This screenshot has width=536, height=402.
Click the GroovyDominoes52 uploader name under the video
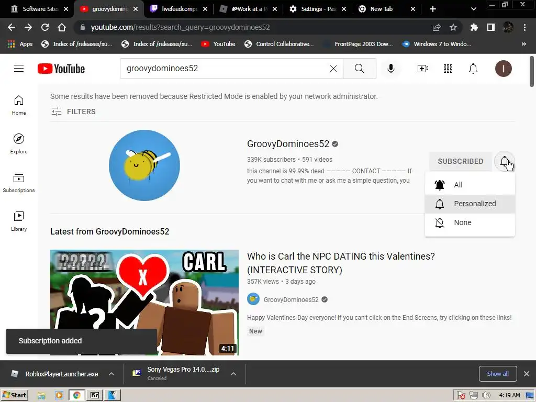[291, 300]
